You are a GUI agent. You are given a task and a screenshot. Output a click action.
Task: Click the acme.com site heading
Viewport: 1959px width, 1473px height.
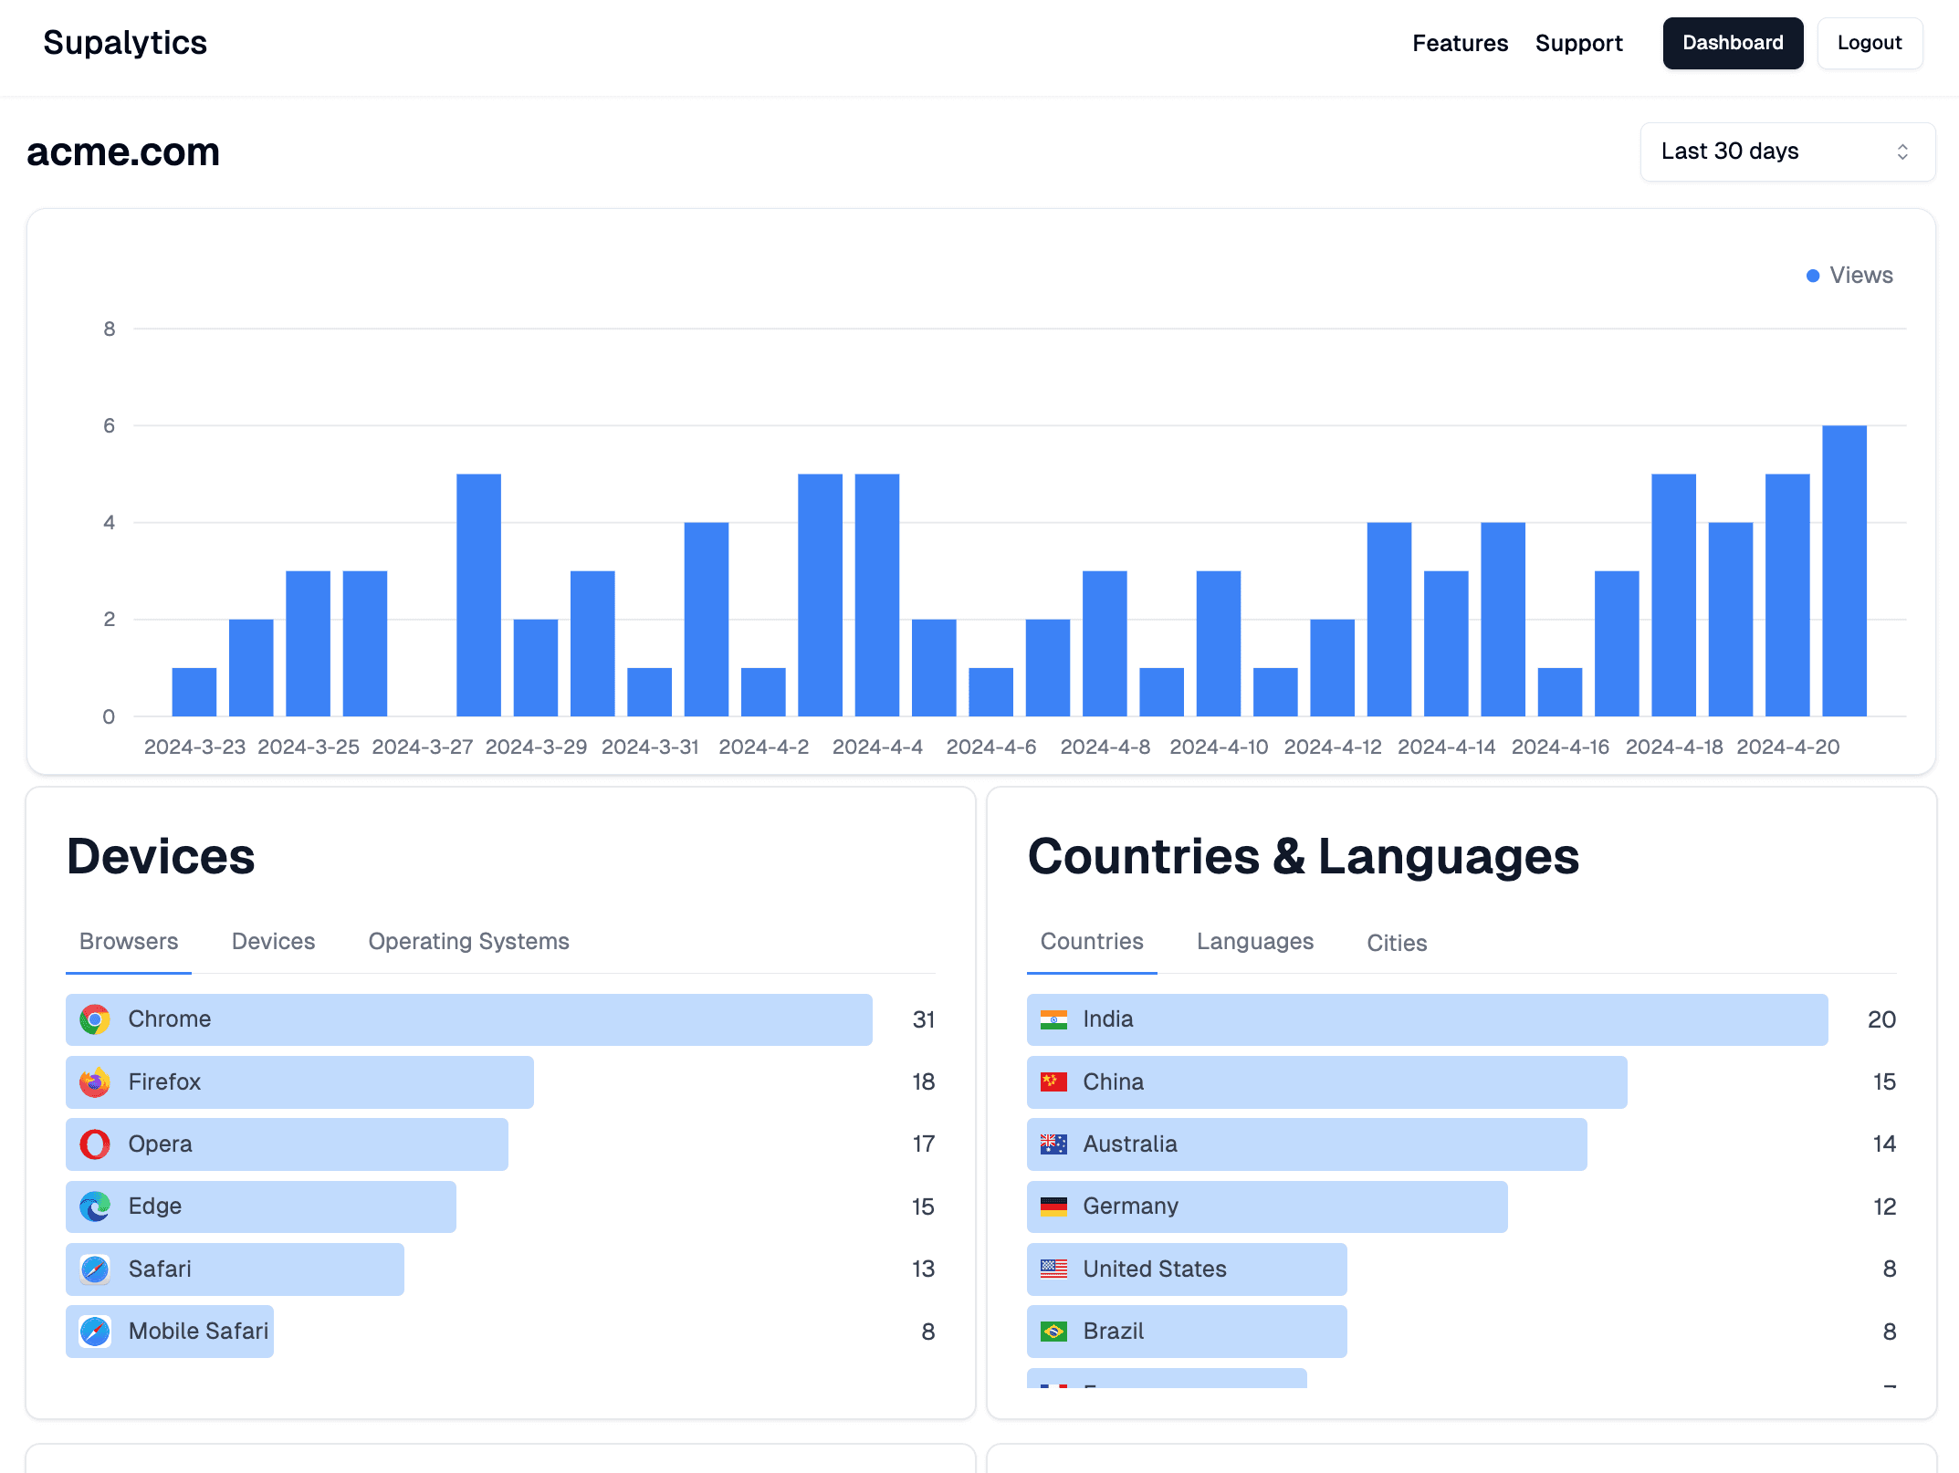point(123,151)
